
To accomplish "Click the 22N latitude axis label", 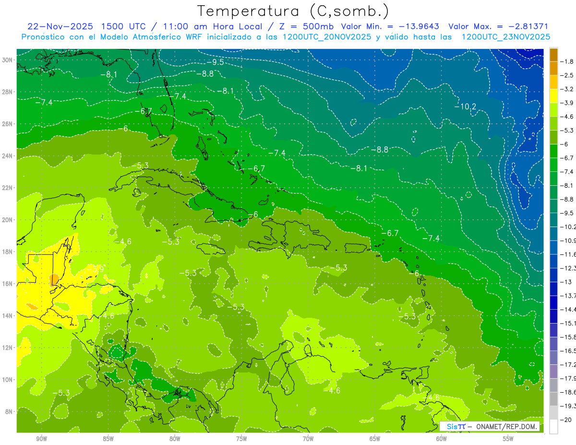I will [8, 188].
